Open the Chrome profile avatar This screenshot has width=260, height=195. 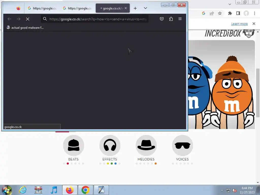(246, 13)
